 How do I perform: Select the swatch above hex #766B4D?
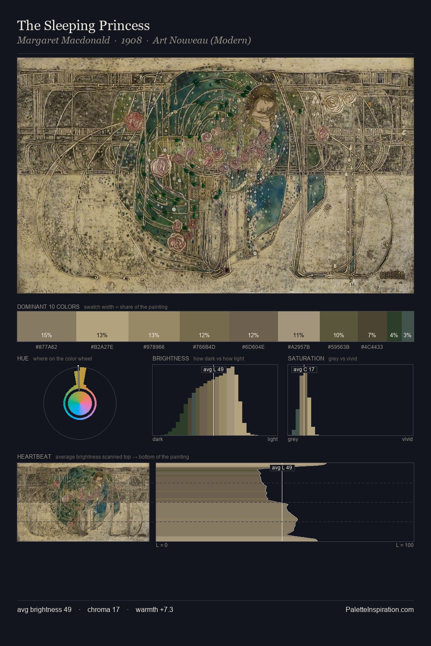pos(204,326)
